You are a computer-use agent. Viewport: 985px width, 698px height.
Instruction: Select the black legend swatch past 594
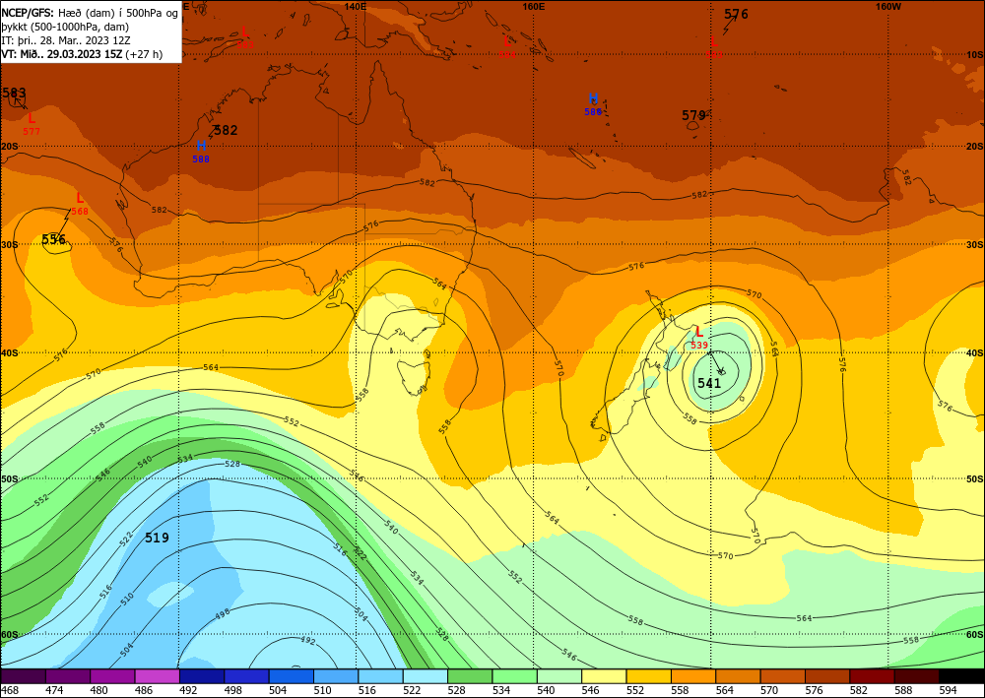coord(961,676)
